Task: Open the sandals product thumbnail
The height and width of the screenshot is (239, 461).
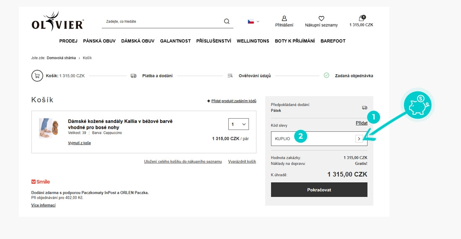Action: [49, 128]
